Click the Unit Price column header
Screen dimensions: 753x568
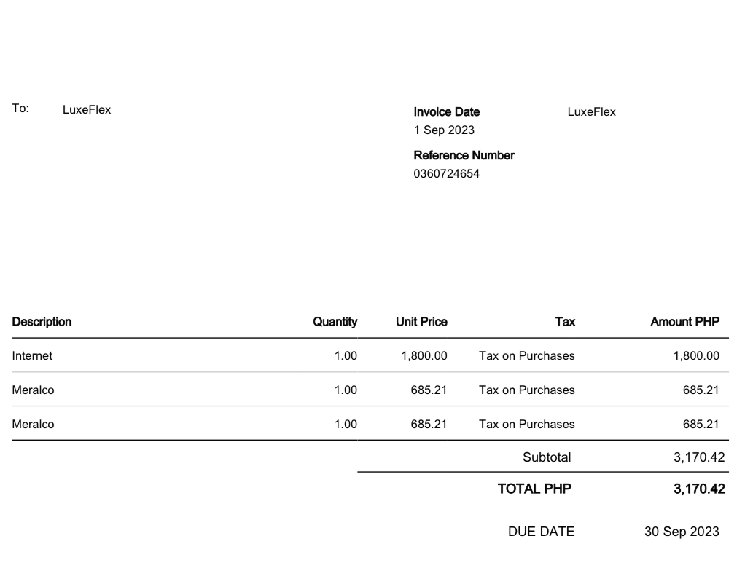421,321
